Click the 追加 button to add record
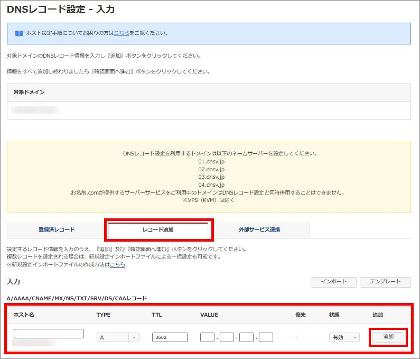Image resolution: width=420 pixels, height=359 pixels. click(388, 337)
